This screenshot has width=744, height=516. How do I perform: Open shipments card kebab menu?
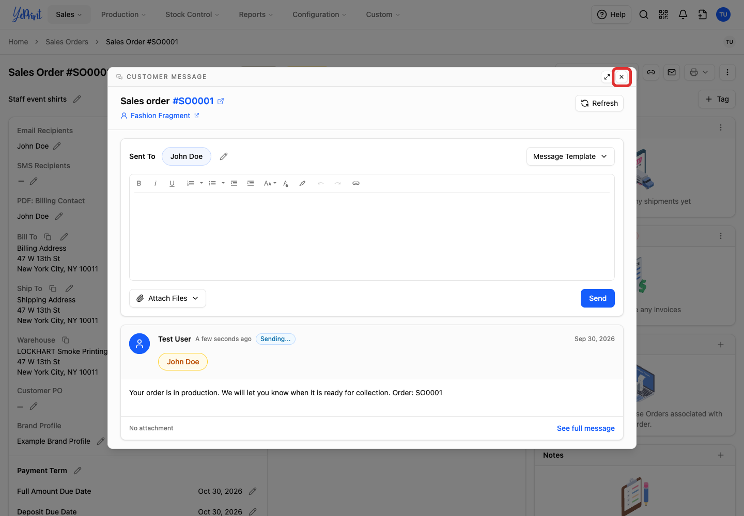721,127
